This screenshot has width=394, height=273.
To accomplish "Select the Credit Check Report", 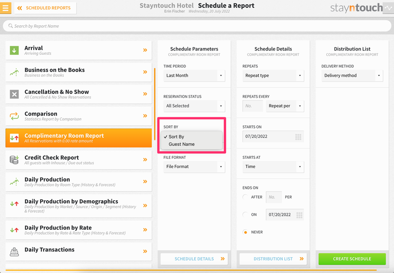I will pyautogui.click(x=79, y=160).
